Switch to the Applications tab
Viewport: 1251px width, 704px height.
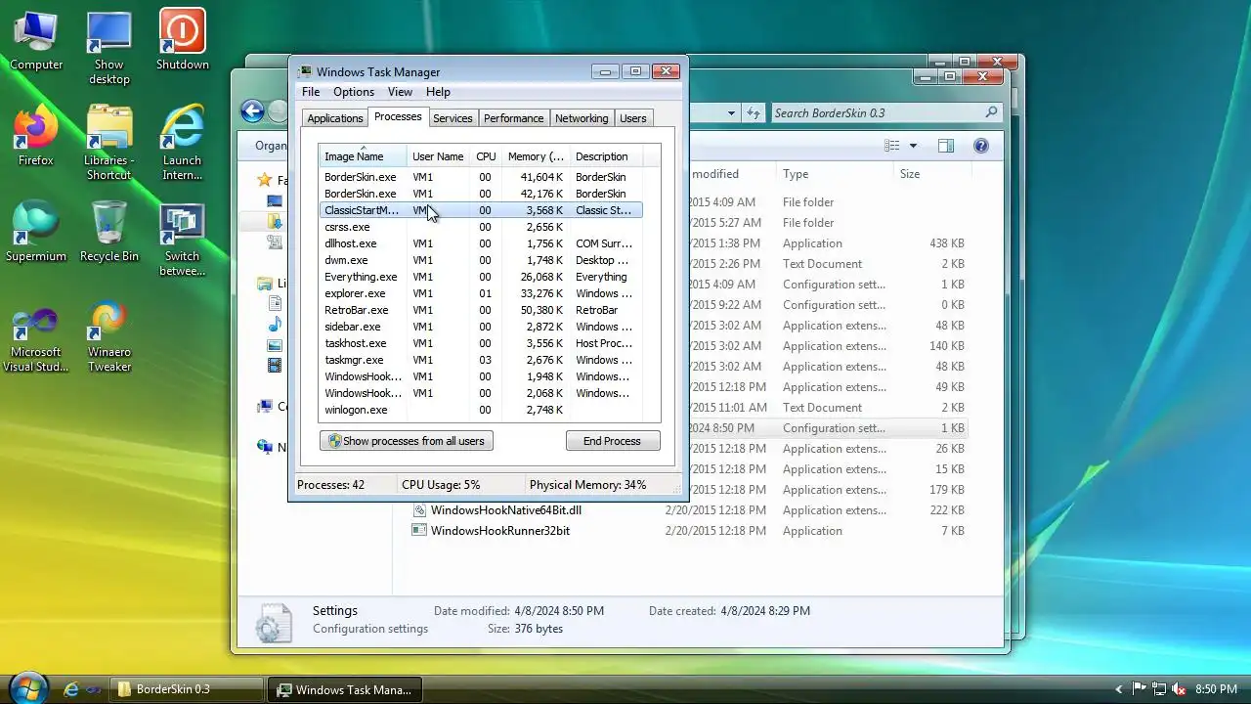335,118
